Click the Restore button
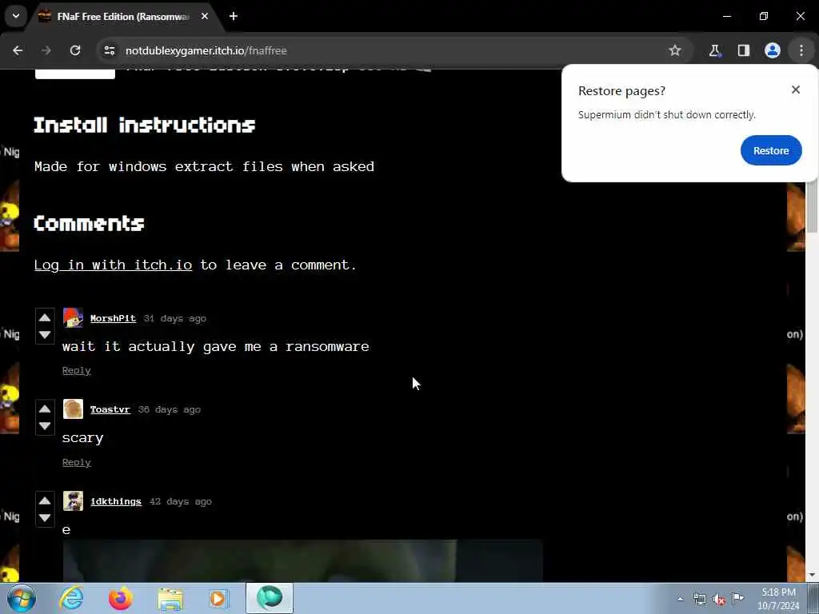 point(771,150)
